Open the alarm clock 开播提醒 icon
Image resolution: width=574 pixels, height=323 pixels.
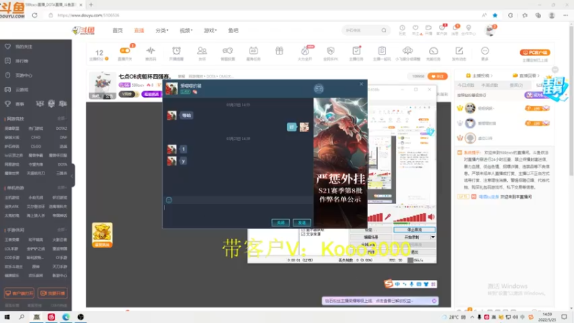pos(177,50)
